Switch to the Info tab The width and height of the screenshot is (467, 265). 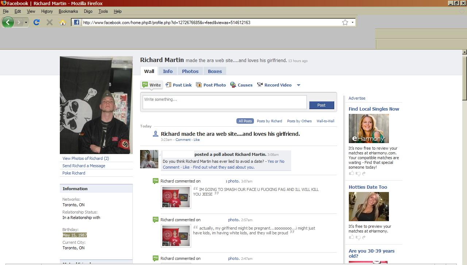coord(168,71)
